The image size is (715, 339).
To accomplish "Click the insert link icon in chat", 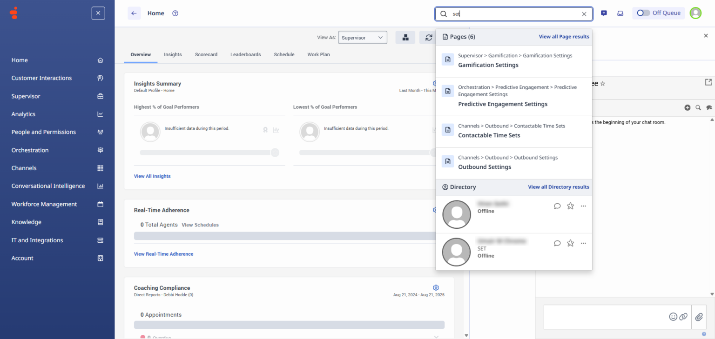I will tap(683, 317).
